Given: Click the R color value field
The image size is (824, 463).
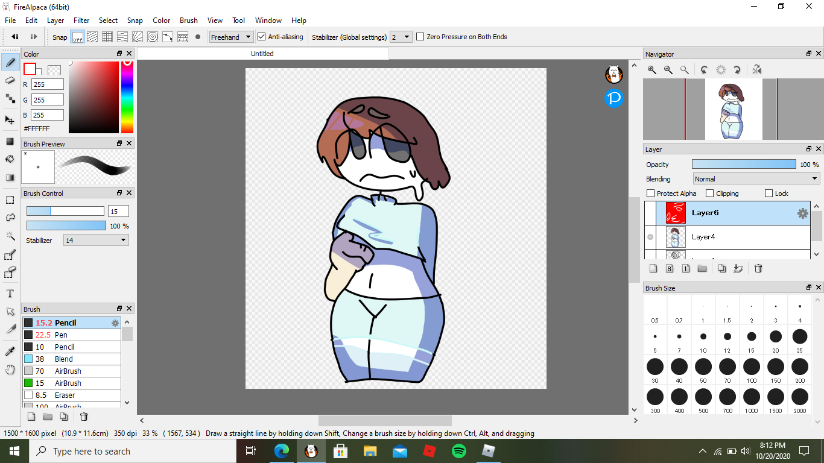Looking at the screenshot, I should pos(48,84).
